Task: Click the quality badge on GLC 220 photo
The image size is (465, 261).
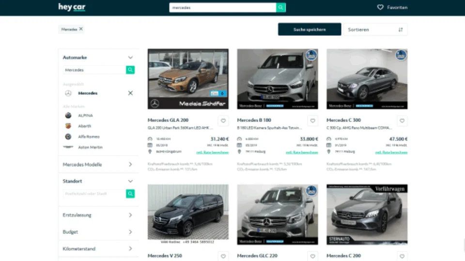Action: click(311, 190)
